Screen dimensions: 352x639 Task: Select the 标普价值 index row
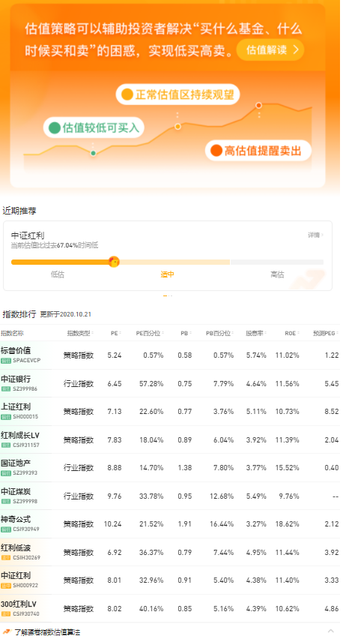point(170,355)
